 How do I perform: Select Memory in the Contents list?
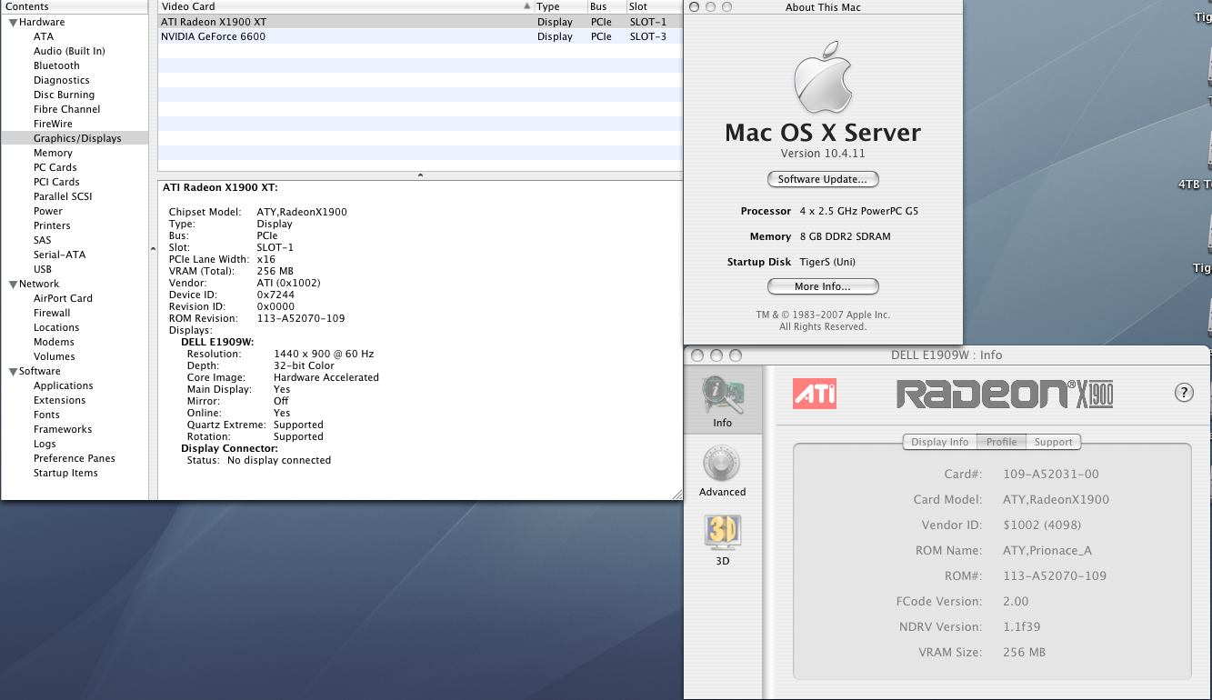click(x=53, y=153)
